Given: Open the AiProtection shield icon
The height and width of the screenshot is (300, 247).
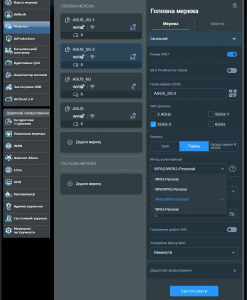Looking at the screenshot, I should (8, 38).
